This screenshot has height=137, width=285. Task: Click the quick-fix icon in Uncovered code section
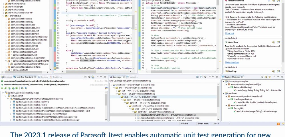point(274,1)
